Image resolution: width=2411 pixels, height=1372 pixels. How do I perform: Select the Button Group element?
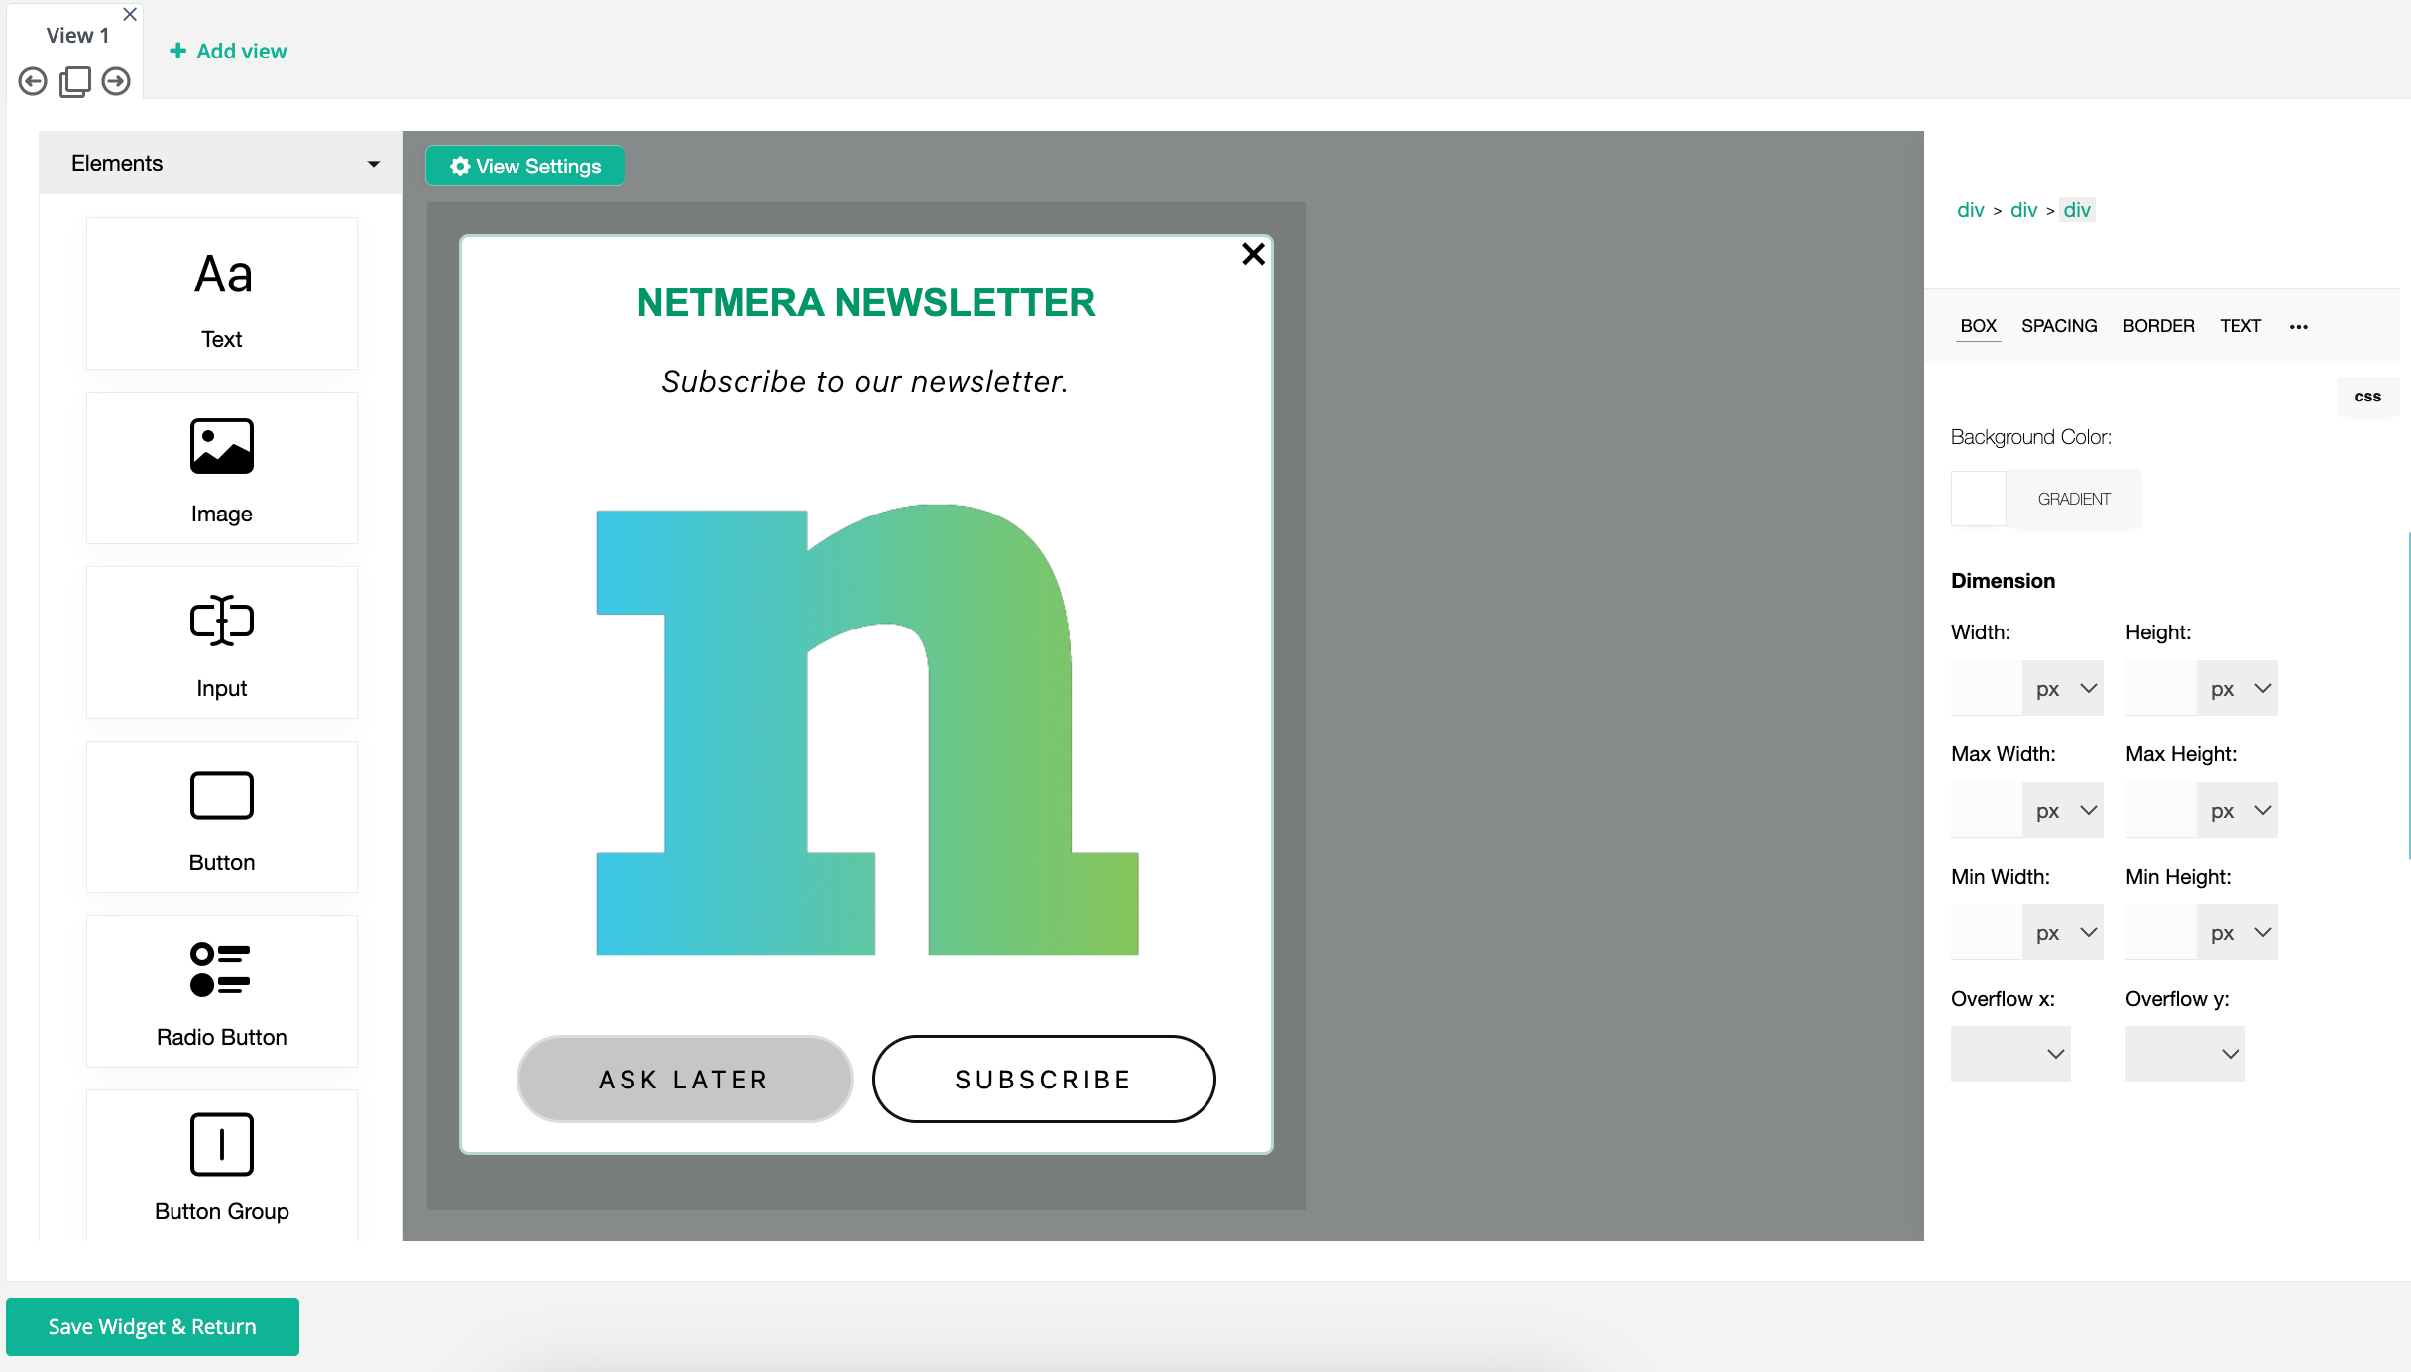(221, 1165)
